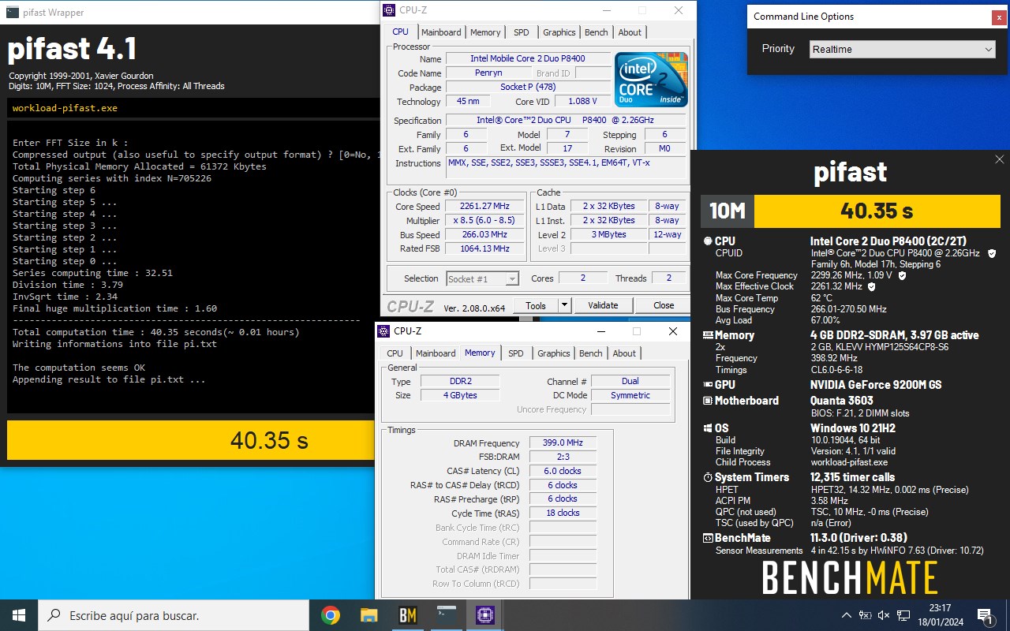Open About tab in upper CPU-Z

click(630, 32)
